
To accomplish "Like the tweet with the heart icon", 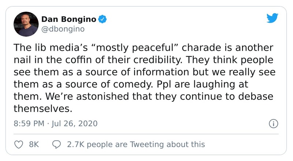I will click(18, 144).
